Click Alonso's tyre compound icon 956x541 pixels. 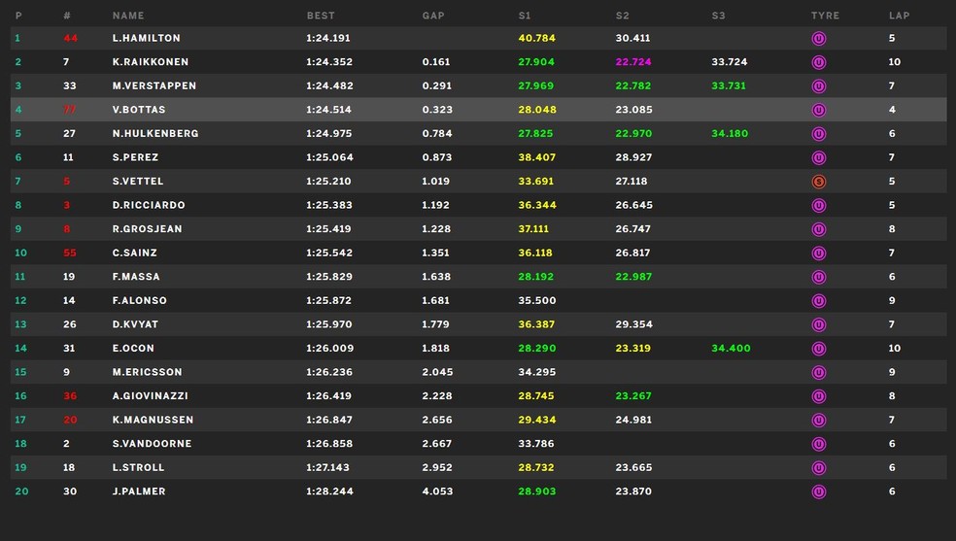point(819,301)
